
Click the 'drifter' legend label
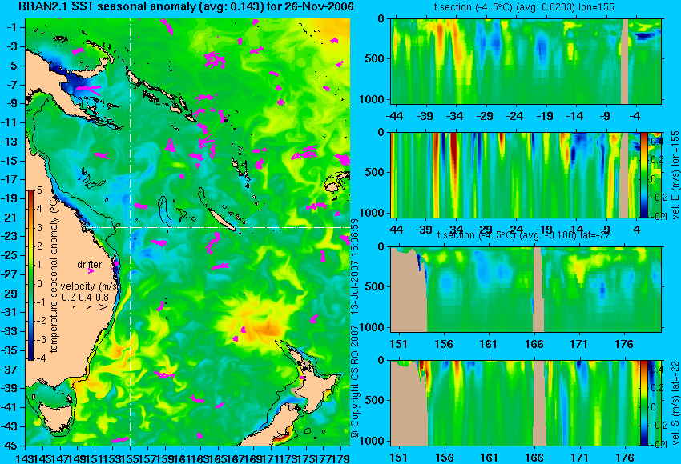pos(90,265)
